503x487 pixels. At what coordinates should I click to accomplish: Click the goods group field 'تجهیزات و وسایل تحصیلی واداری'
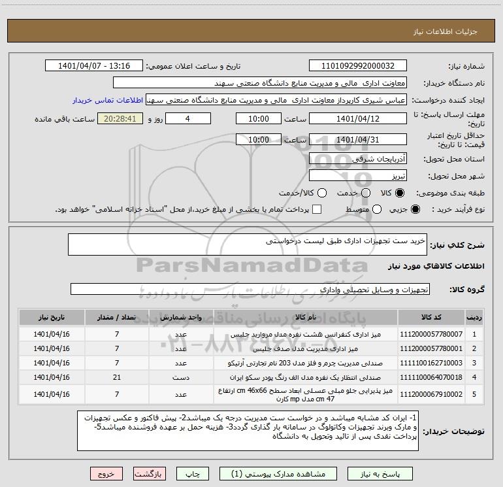250,289
